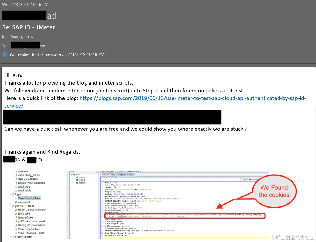Screen dimensions: 316x242
Task: Click the sent date Wed 7/3/2019 10:26 PM
Action: pos(25,4)
